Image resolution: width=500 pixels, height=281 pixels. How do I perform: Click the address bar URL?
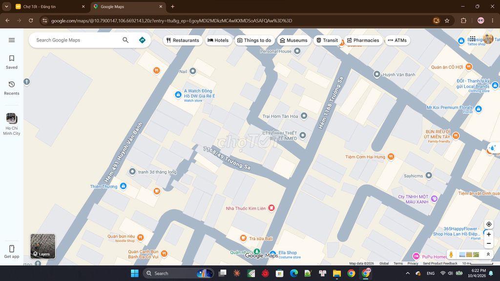point(171,21)
